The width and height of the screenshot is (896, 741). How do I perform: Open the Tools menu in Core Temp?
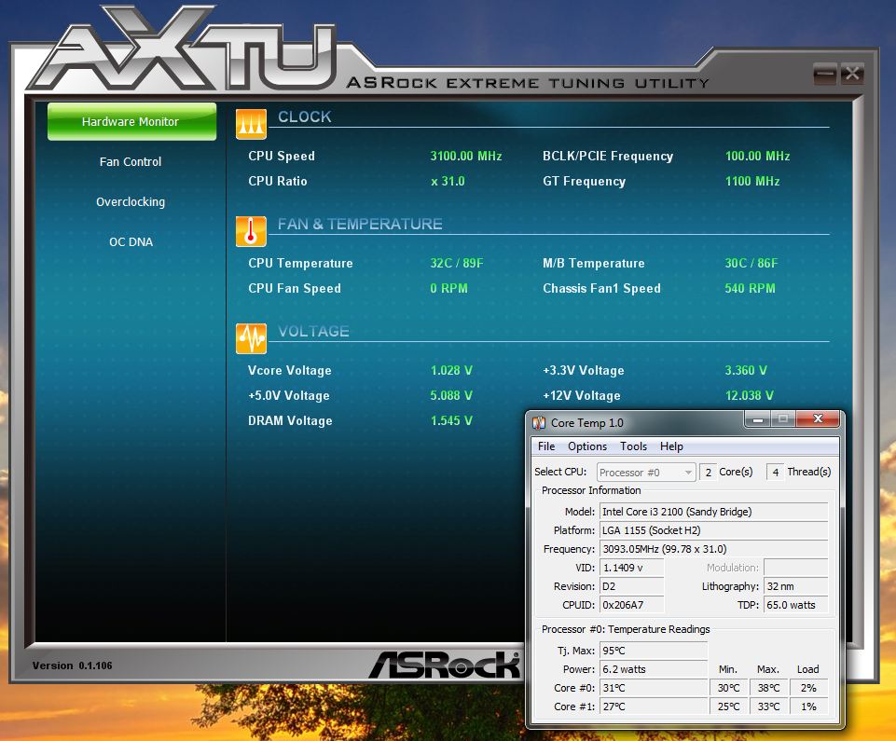pos(634,446)
